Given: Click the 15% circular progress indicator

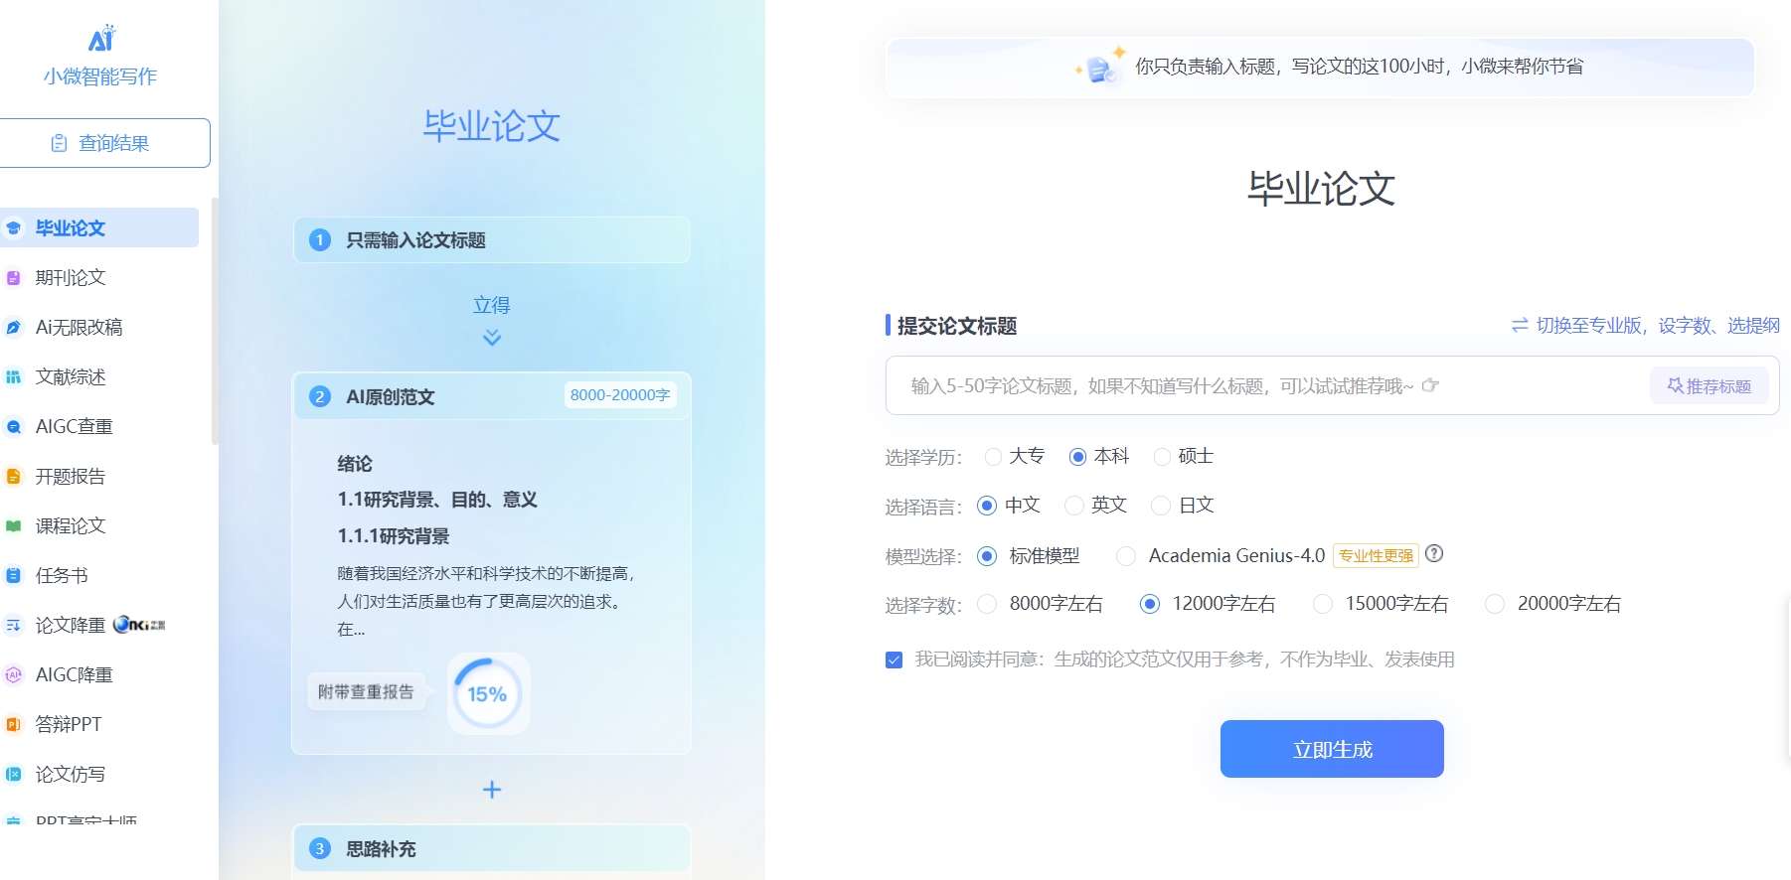Looking at the screenshot, I should [487, 693].
